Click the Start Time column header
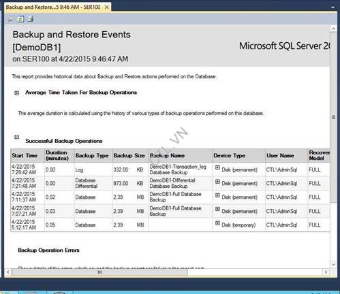The width and height of the screenshot is (340, 294). click(x=27, y=156)
